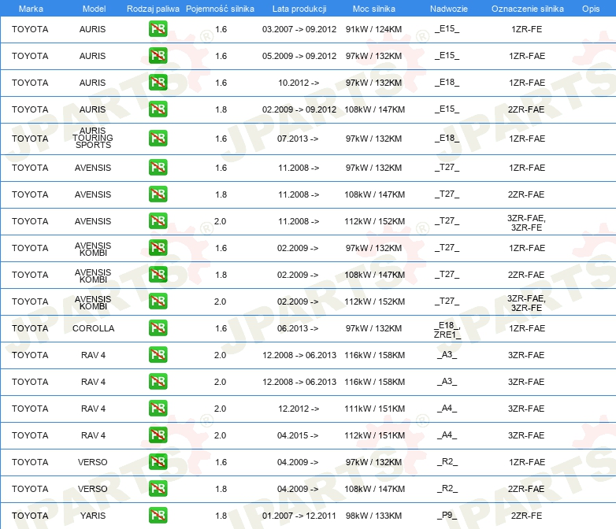Image resolution: width=616 pixels, height=529 pixels.
Task: Click the fuel icon in the RAV 4 04.2015 row
Action: tap(158, 435)
